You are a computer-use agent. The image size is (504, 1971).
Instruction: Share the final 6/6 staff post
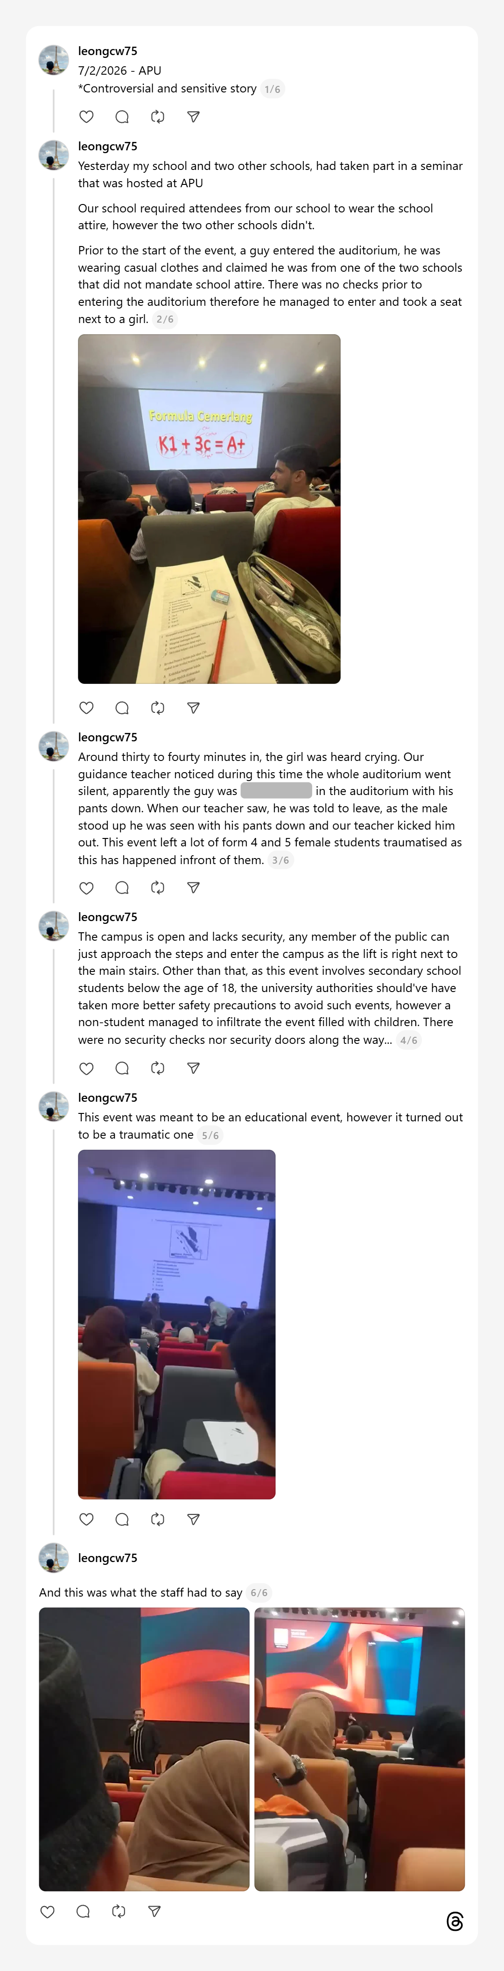coord(154,1911)
